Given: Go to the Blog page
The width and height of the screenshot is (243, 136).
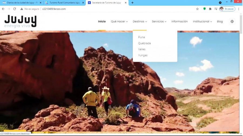Looking at the screenshot, I should [220, 22].
